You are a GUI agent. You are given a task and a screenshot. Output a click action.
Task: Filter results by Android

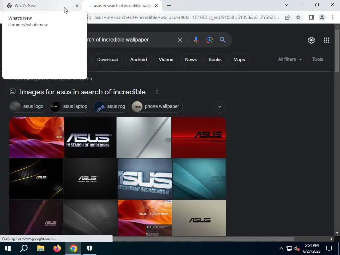coord(138,59)
